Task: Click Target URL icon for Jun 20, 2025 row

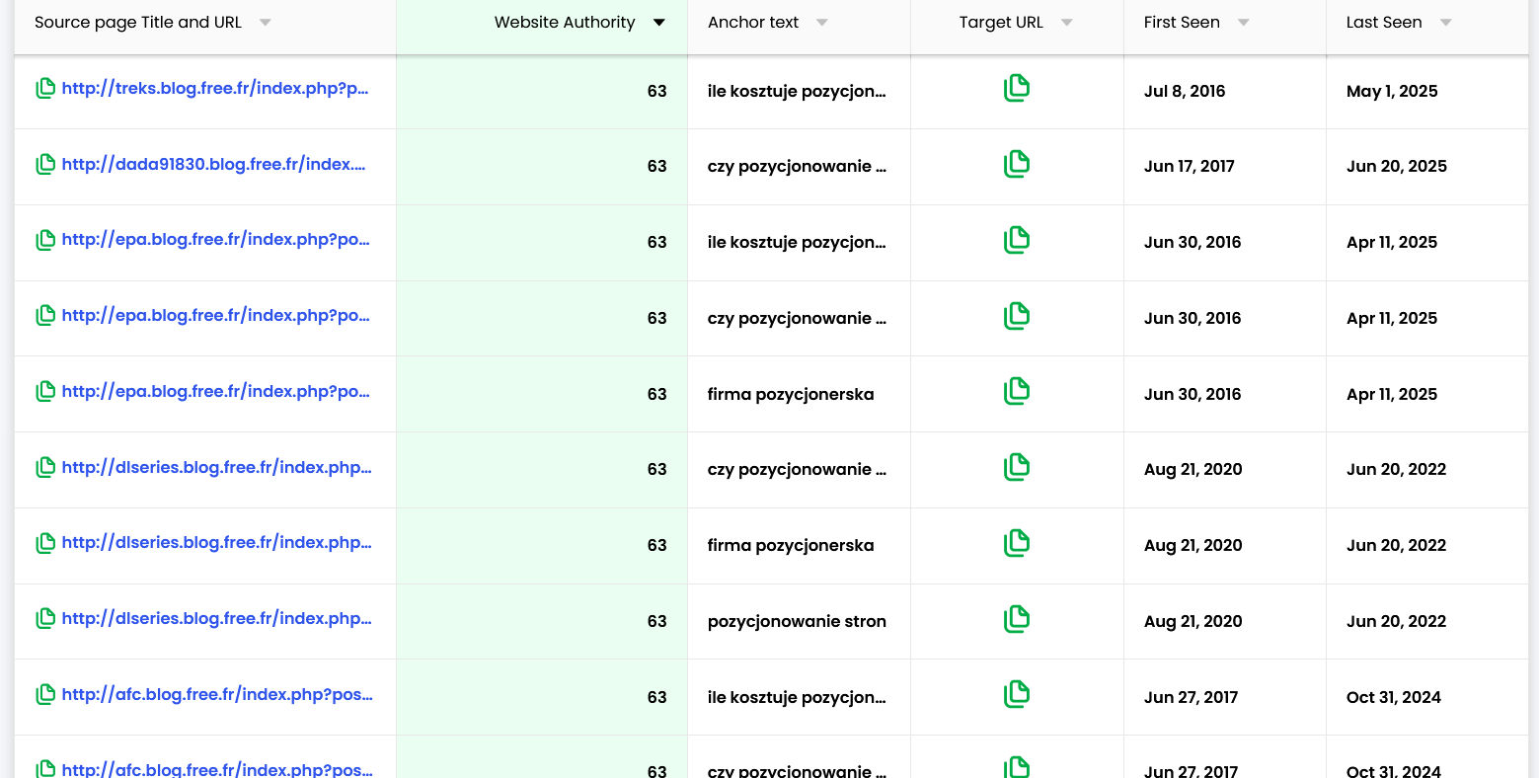Action: click(x=1016, y=165)
